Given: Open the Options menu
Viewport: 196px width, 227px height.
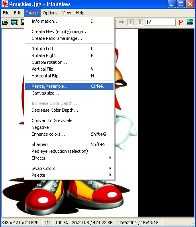Looking at the screenshot, I should [50, 13].
